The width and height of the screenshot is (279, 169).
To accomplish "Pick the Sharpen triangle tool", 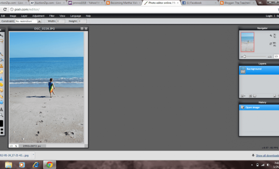I will click(1, 78).
